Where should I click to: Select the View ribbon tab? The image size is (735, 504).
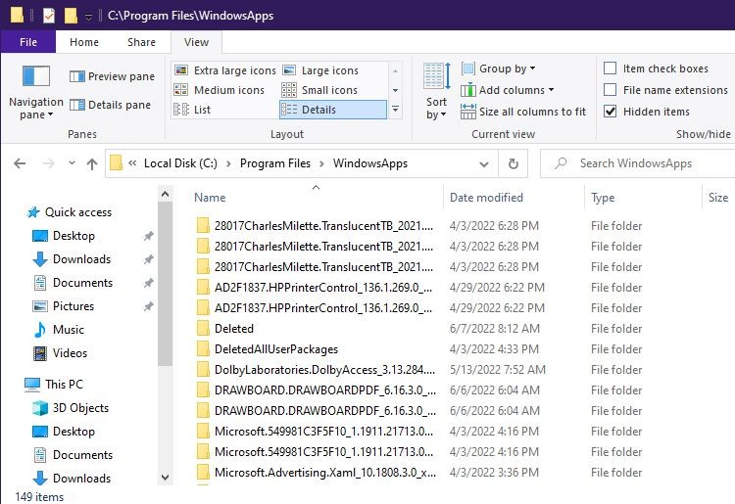coord(196,42)
